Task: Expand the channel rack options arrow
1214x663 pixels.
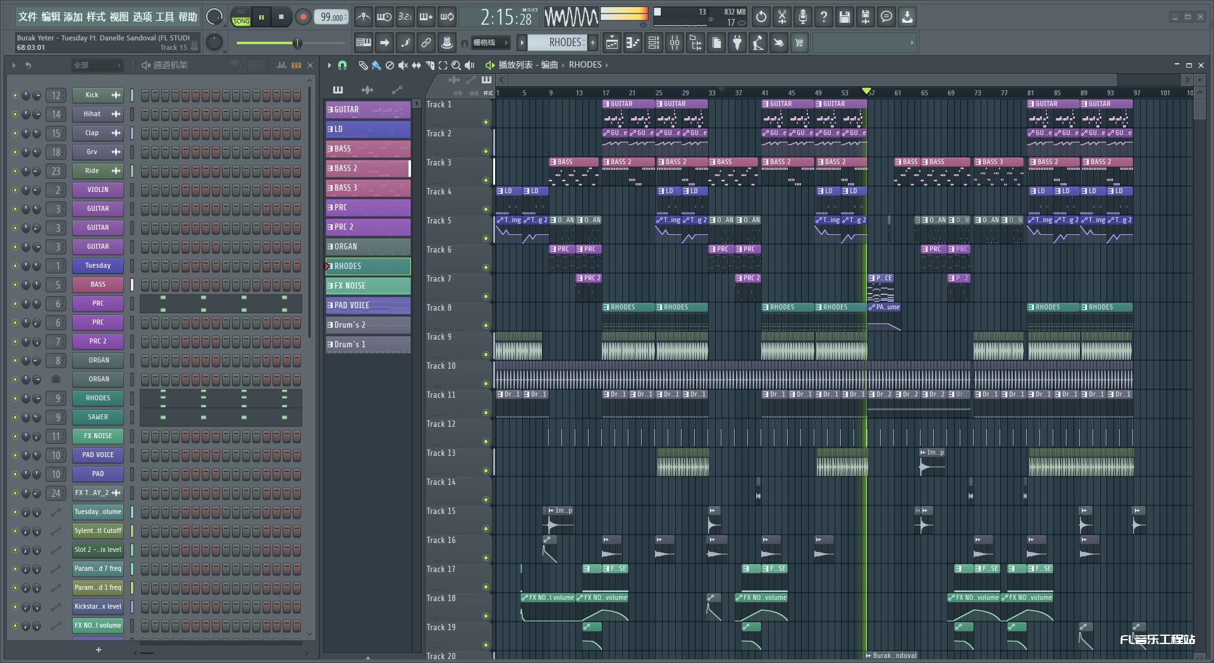Action: [x=13, y=65]
